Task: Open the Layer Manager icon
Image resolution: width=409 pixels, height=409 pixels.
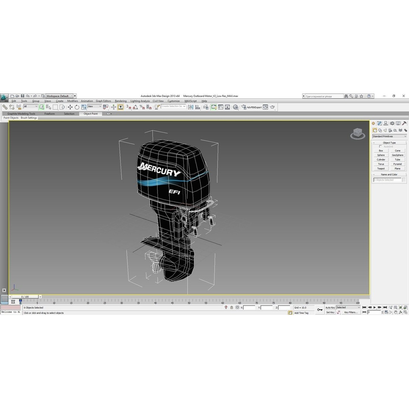Action: [206, 107]
